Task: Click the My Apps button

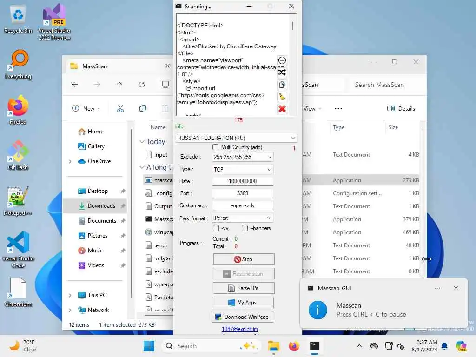Action: (x=243, y=302)
